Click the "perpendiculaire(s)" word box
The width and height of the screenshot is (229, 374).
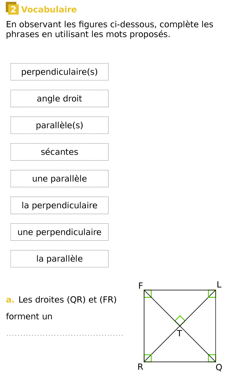pyautogui.click(x=59, y=72)
